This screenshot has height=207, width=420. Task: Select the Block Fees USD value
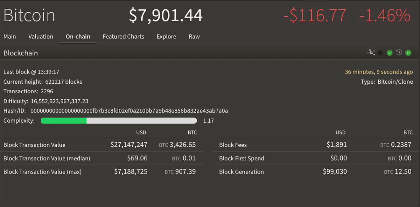pyautogui.click(x=337, y=145)
